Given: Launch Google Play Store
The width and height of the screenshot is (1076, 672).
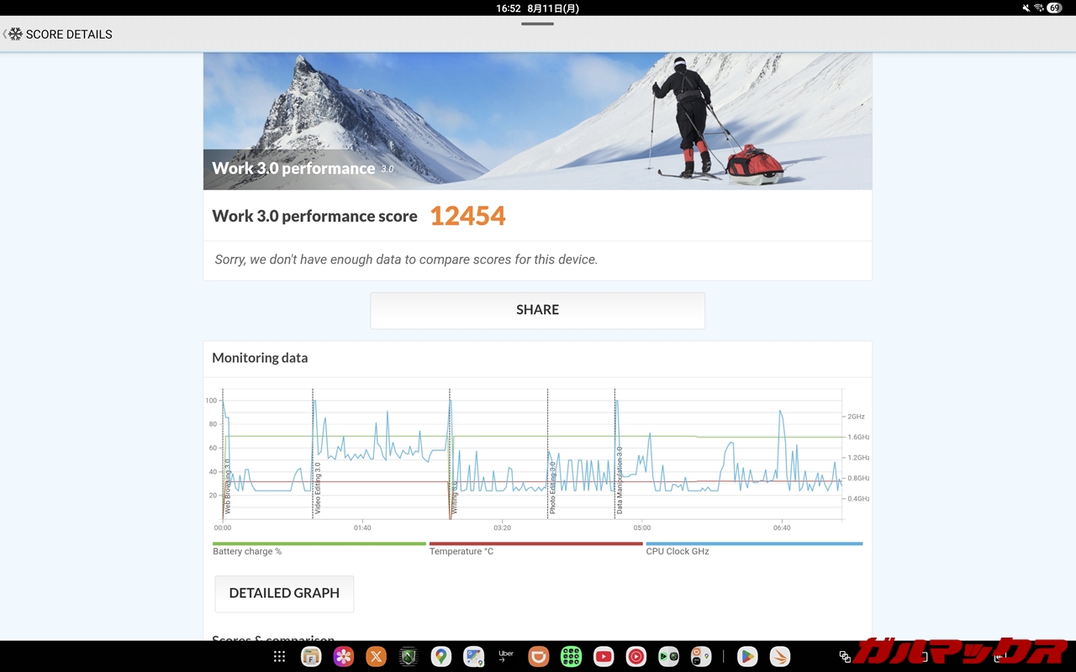Looking at the screenshot, I should [x=746, y=657].
